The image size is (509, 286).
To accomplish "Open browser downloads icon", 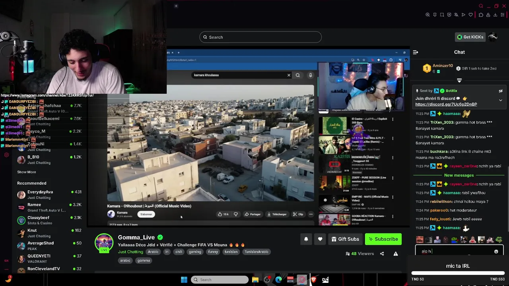I will [x=495, y=15].
